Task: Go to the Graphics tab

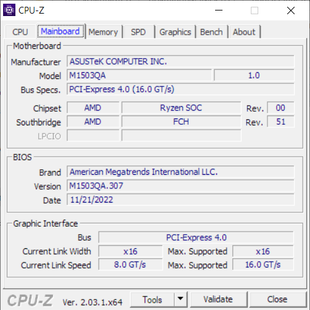Action: tap(175, 32)
